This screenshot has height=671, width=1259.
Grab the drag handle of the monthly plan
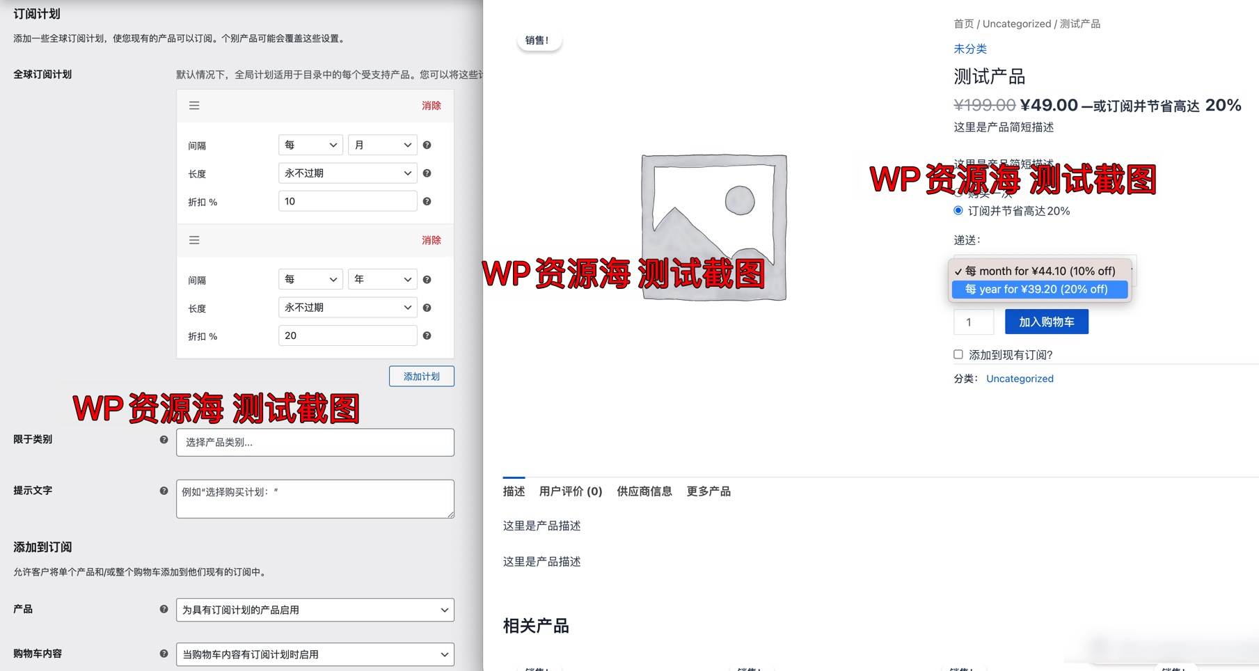[194, 106]
